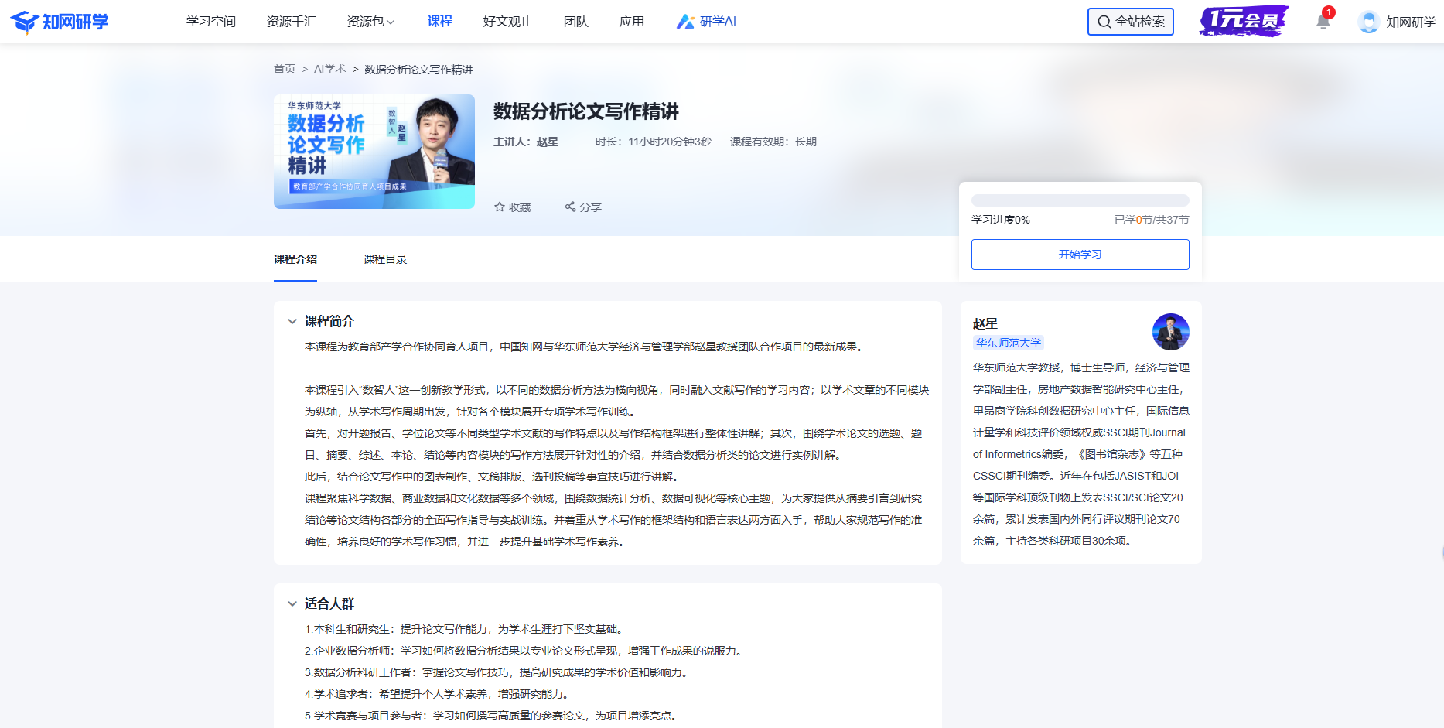Click the course cover thumbnail

pyautogui.click(x=374, y=152)
